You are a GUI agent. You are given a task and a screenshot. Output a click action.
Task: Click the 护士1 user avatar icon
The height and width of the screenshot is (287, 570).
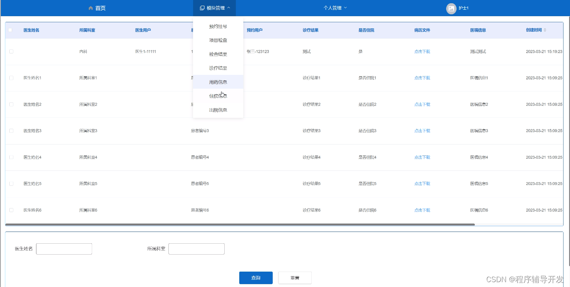click(x=451, y=9)
